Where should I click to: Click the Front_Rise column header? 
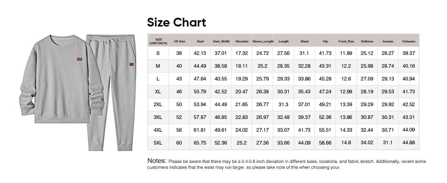click(346, 41)
